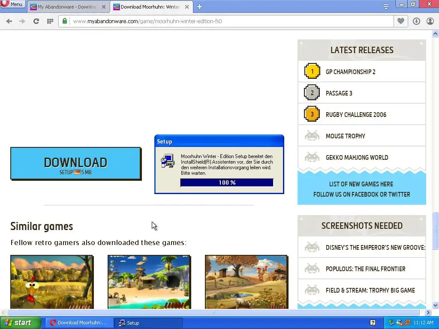The width and height of the screenshot is (439, 329).
Task: Open Field & Stream: Trophy Big Game link
Action: 370,290
